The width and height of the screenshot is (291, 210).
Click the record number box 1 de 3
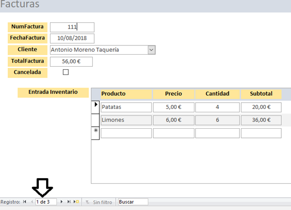coord(46,202)
